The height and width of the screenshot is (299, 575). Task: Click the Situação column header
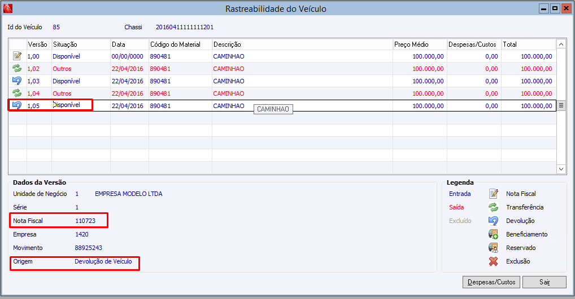click(x=81, y=44)
